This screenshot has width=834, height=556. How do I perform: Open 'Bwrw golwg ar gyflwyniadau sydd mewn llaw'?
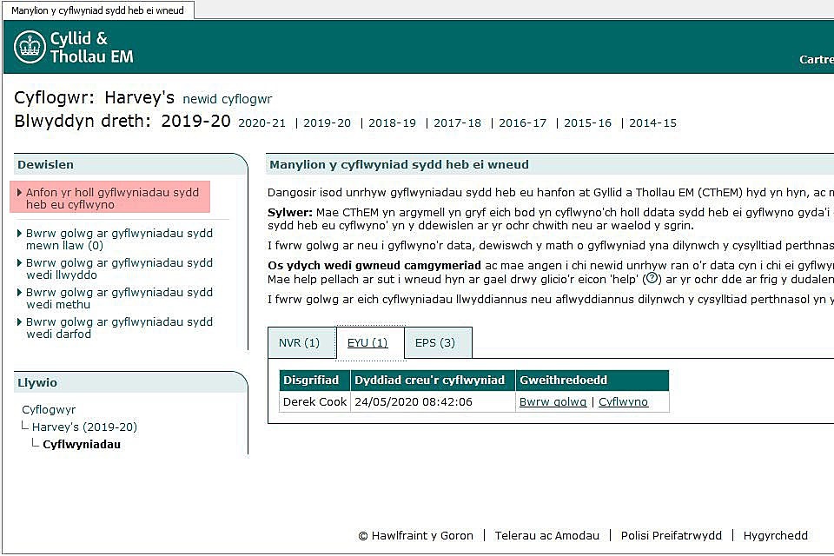[118, 239]
